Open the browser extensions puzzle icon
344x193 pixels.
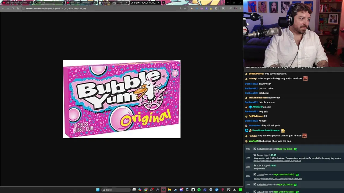pyautogui.click(x=216, y=8)
